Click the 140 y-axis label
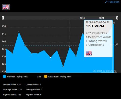The height and width of the screenshot is (99, 121). pos(4,41)
